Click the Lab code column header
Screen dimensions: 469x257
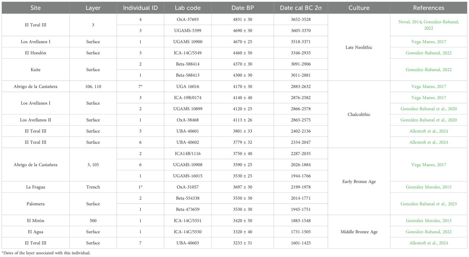coord(188,8)
